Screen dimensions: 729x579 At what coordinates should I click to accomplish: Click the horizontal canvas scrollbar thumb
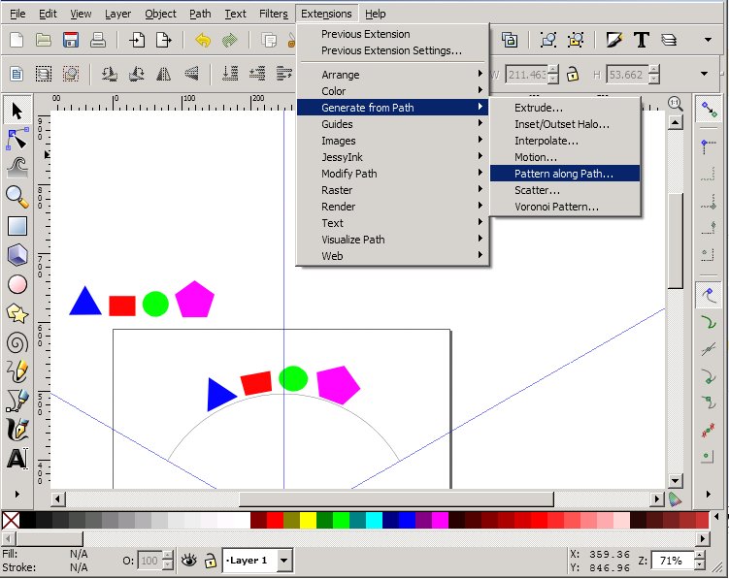[x=396, y=499]
